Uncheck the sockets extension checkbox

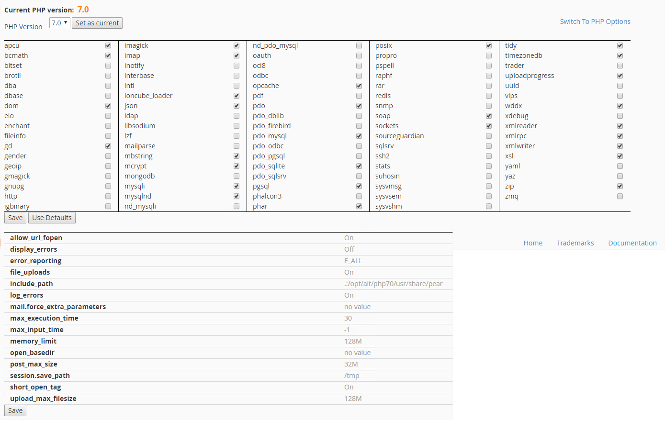click(489, 126)
